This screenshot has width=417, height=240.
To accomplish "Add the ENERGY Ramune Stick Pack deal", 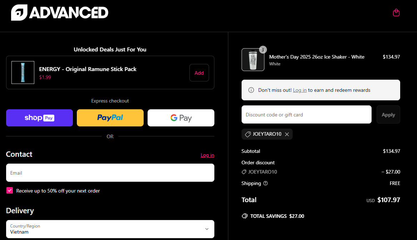I will [199, 73].
